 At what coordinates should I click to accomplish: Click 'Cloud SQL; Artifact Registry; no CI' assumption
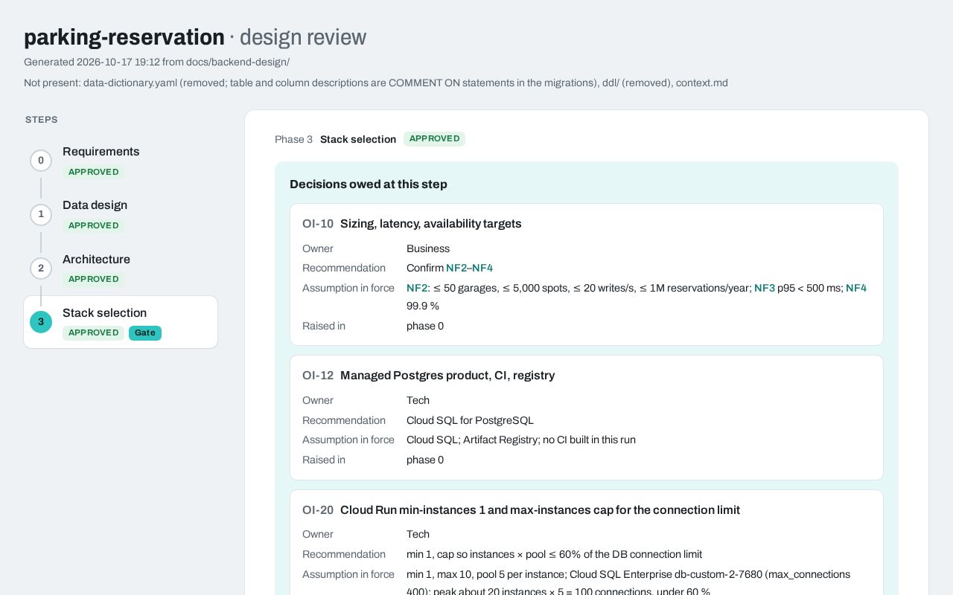pyautogui.click(x=521, y=440)
